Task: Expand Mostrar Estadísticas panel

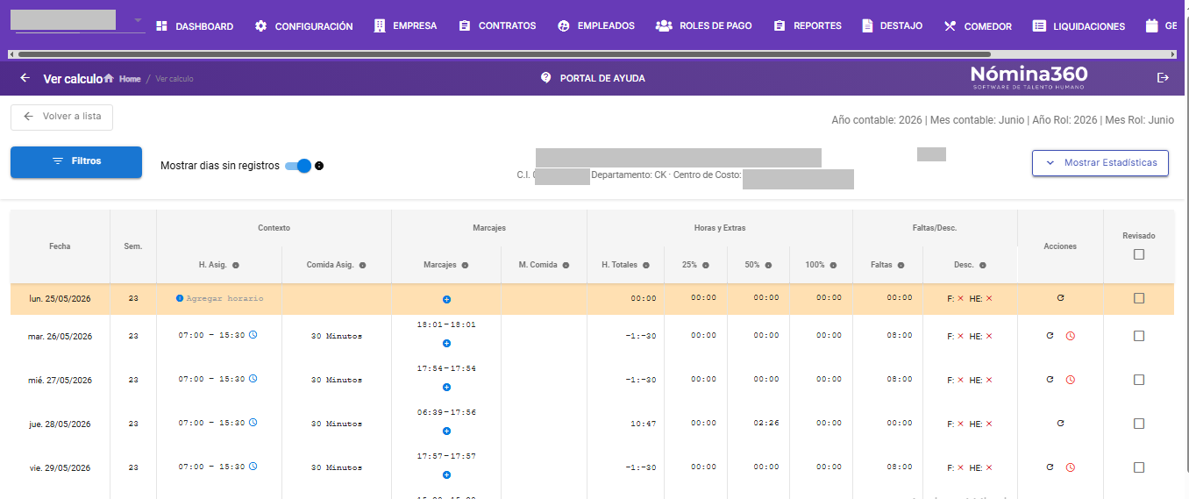Action: click(x=1100, y=162)
